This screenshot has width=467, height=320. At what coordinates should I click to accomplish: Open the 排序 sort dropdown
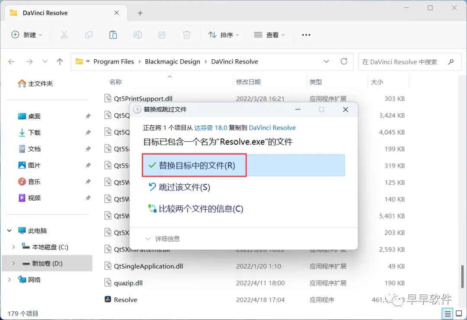[x=224, y=35]
